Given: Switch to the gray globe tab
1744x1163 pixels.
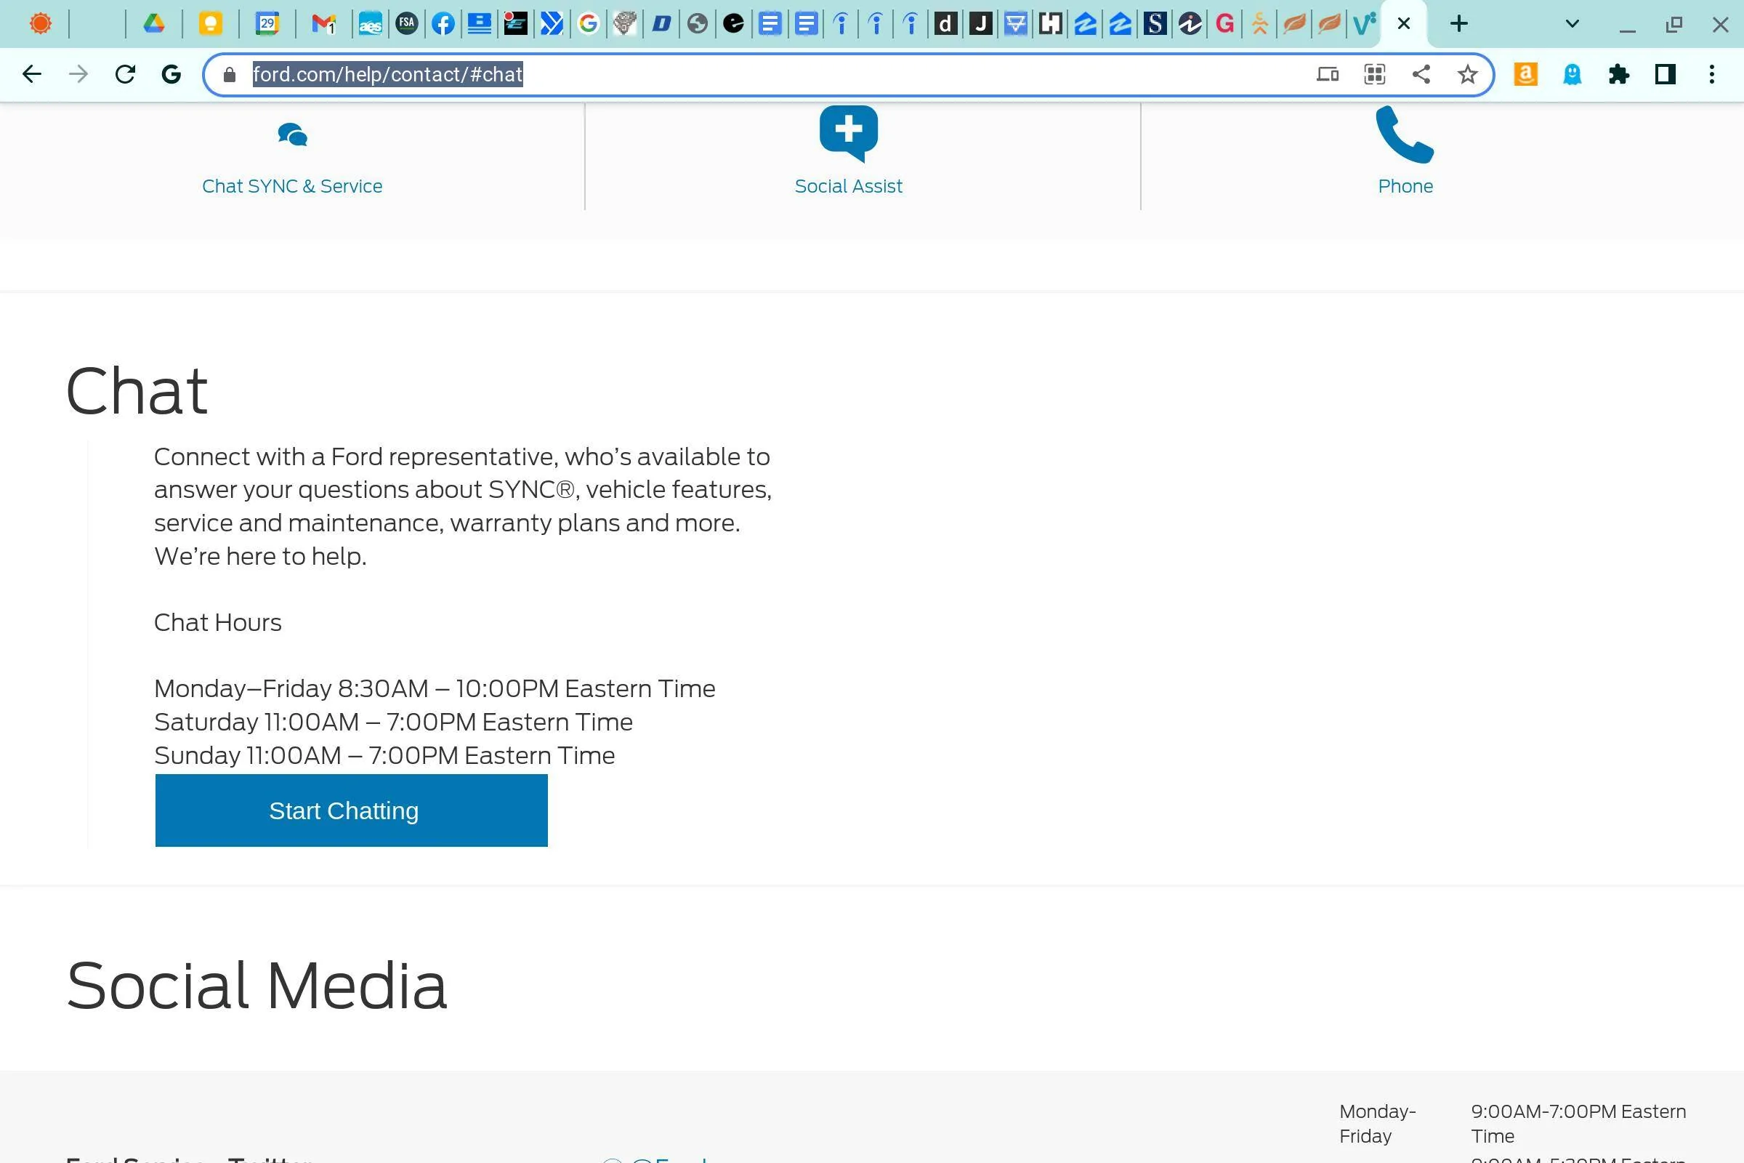Looking at the screenshot, I should tap(697, 24).
